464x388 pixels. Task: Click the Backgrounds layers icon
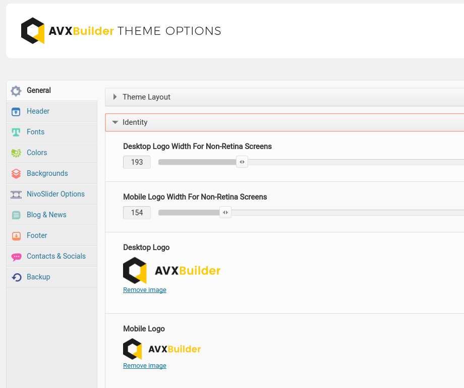16,174
